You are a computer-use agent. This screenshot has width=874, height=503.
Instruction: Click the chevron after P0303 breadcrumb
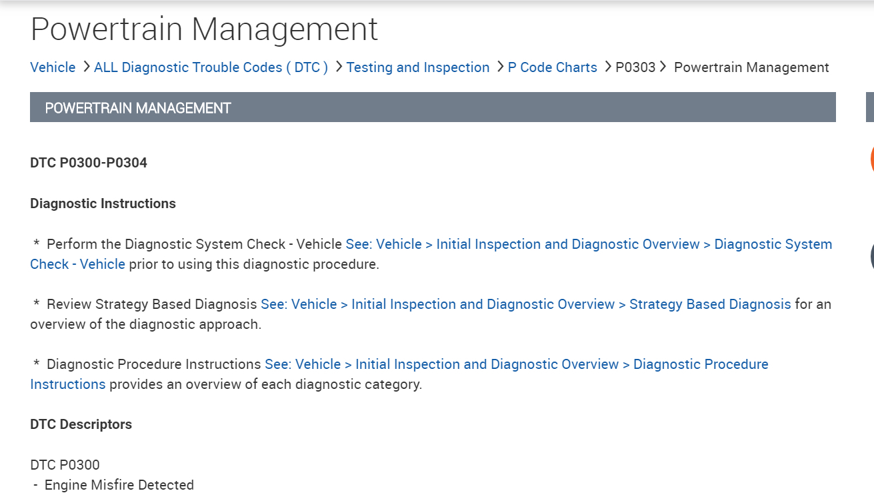[x=663, y=67]
